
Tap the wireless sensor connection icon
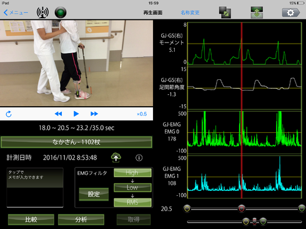click(x=42, y=12)
